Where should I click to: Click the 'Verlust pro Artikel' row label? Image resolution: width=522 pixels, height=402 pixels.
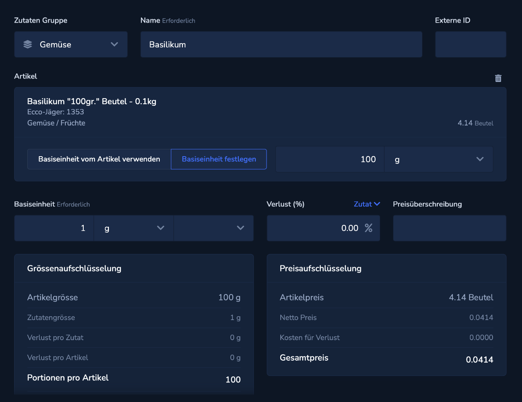pos(58,358)
